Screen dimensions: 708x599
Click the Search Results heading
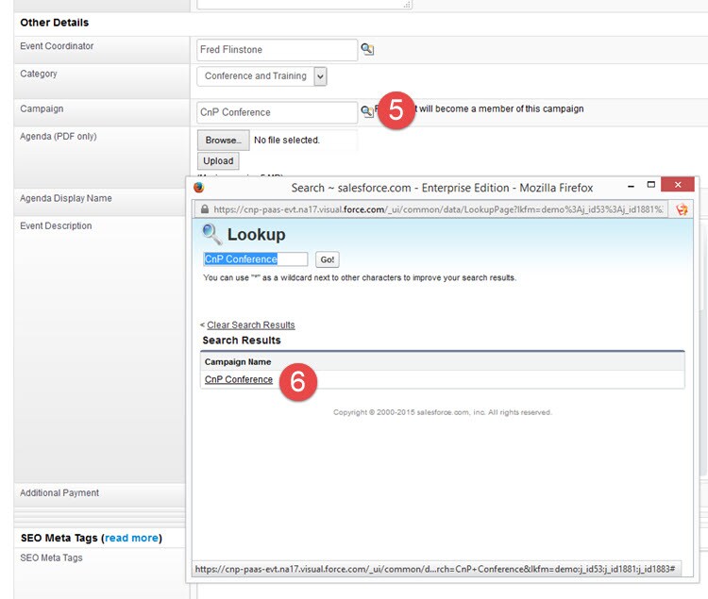coord(242,341)
